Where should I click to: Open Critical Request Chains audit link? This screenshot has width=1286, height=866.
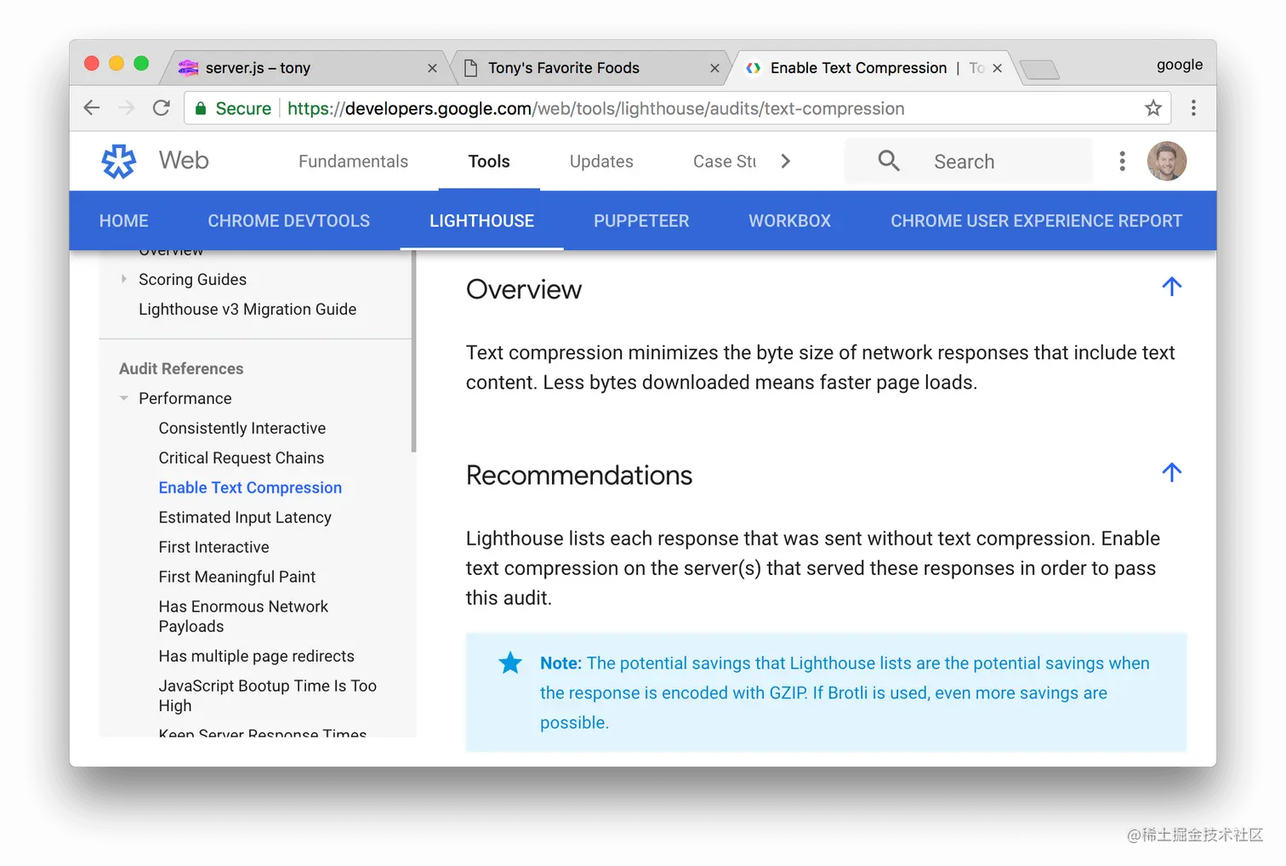242,459
